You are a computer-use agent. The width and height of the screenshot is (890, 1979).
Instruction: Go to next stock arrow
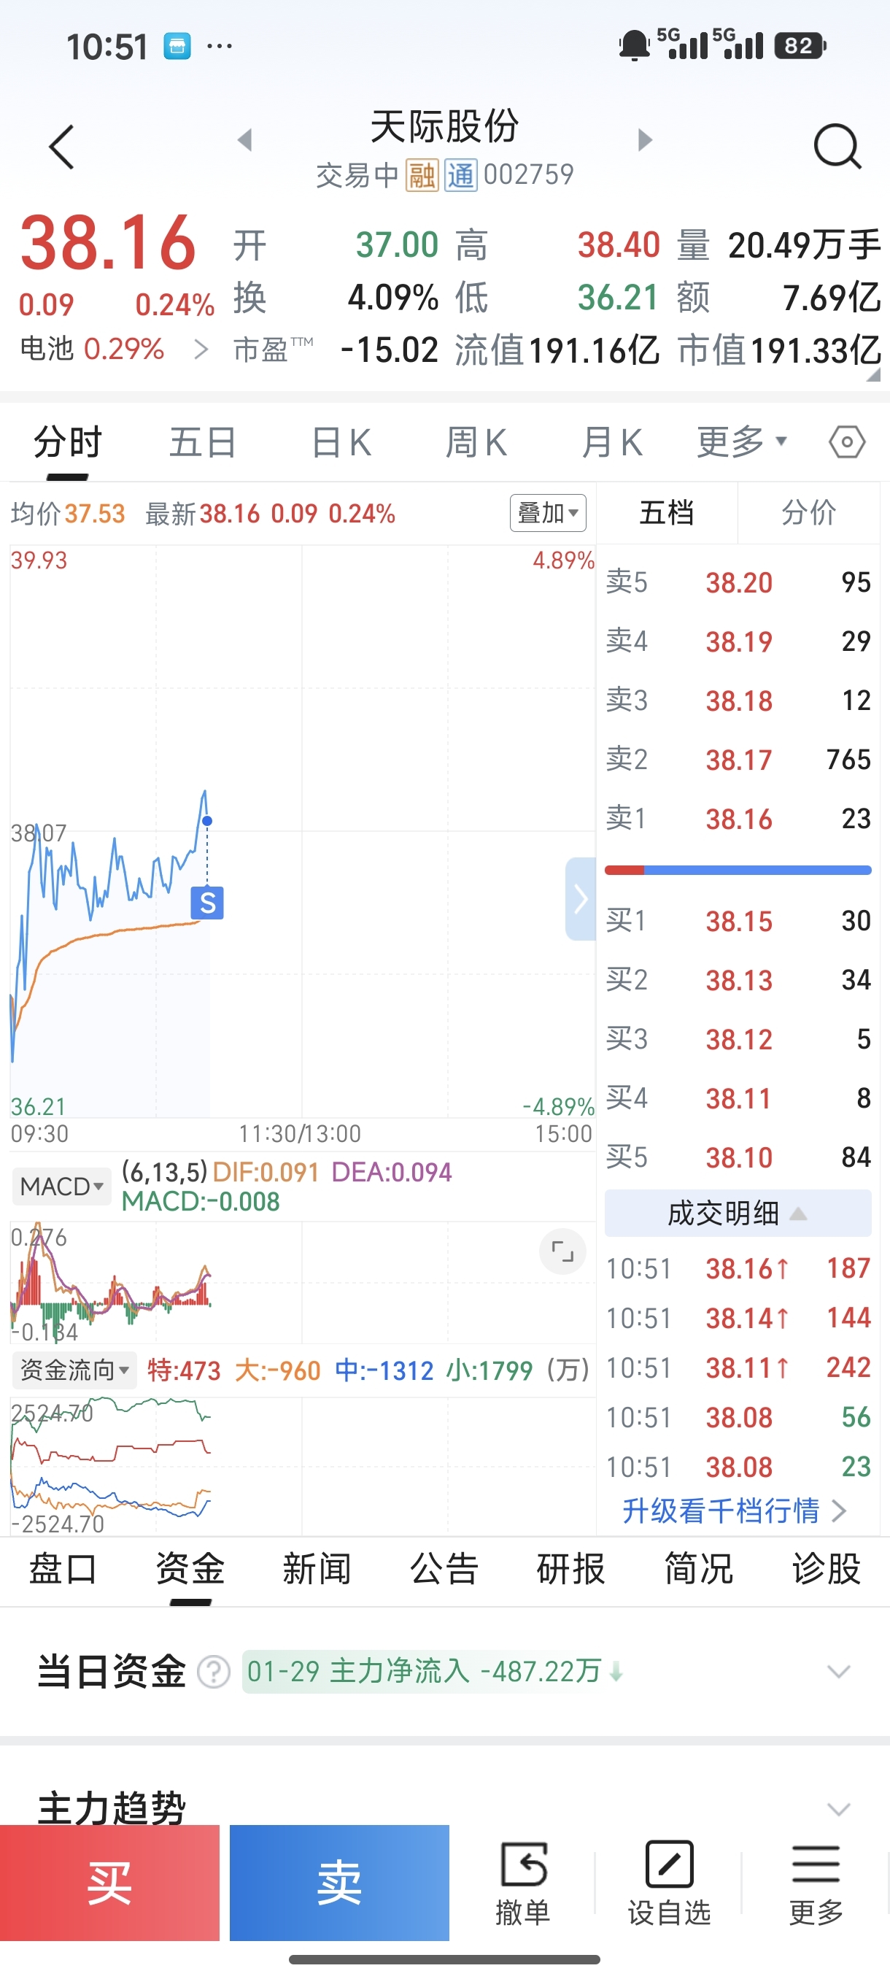645,140
